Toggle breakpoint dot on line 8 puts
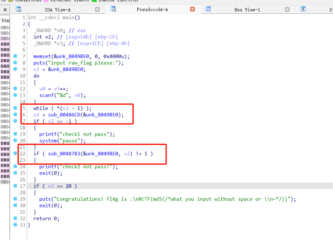This screenshot has height=240, width=333. tap(15, 62)
